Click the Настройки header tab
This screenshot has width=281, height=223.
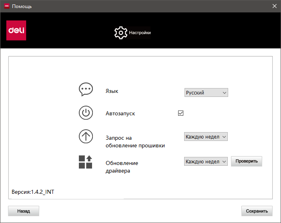(132, 33)
